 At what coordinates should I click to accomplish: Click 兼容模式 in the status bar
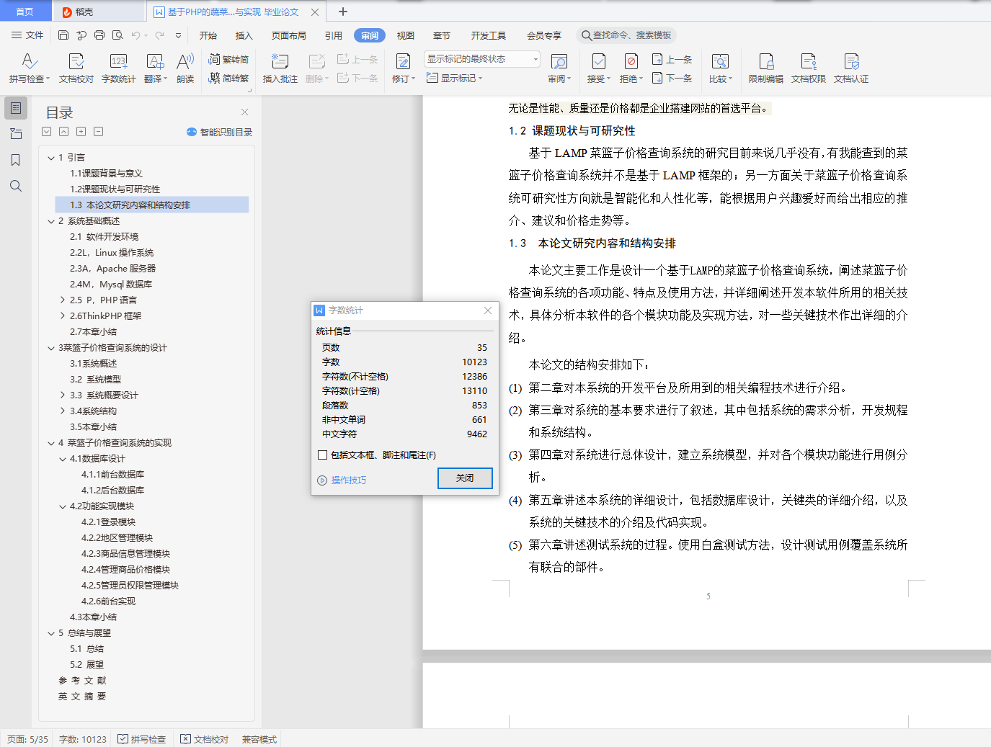tap(259, 739)
